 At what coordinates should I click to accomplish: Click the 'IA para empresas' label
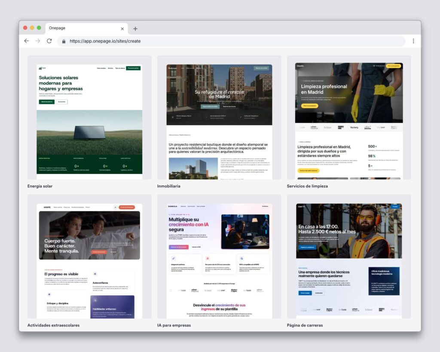(x=174, y=325)
